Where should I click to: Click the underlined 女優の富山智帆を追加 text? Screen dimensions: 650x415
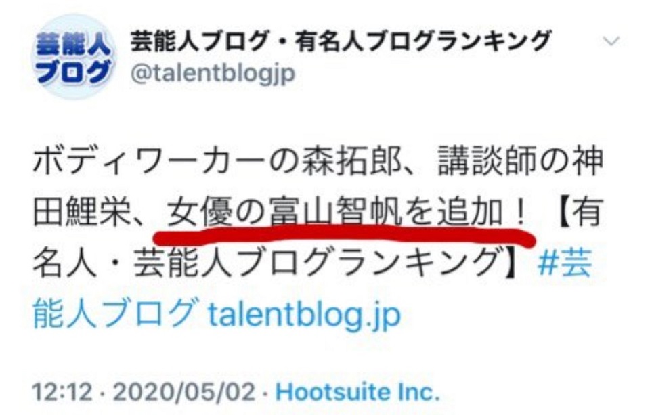[x=335, y=213]
